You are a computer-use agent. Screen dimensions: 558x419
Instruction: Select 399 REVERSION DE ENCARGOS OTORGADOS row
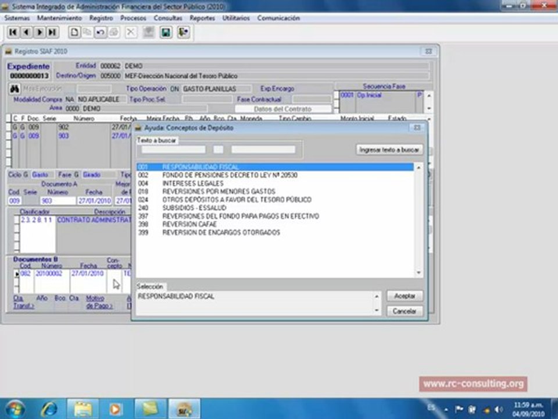coord(275,232)
